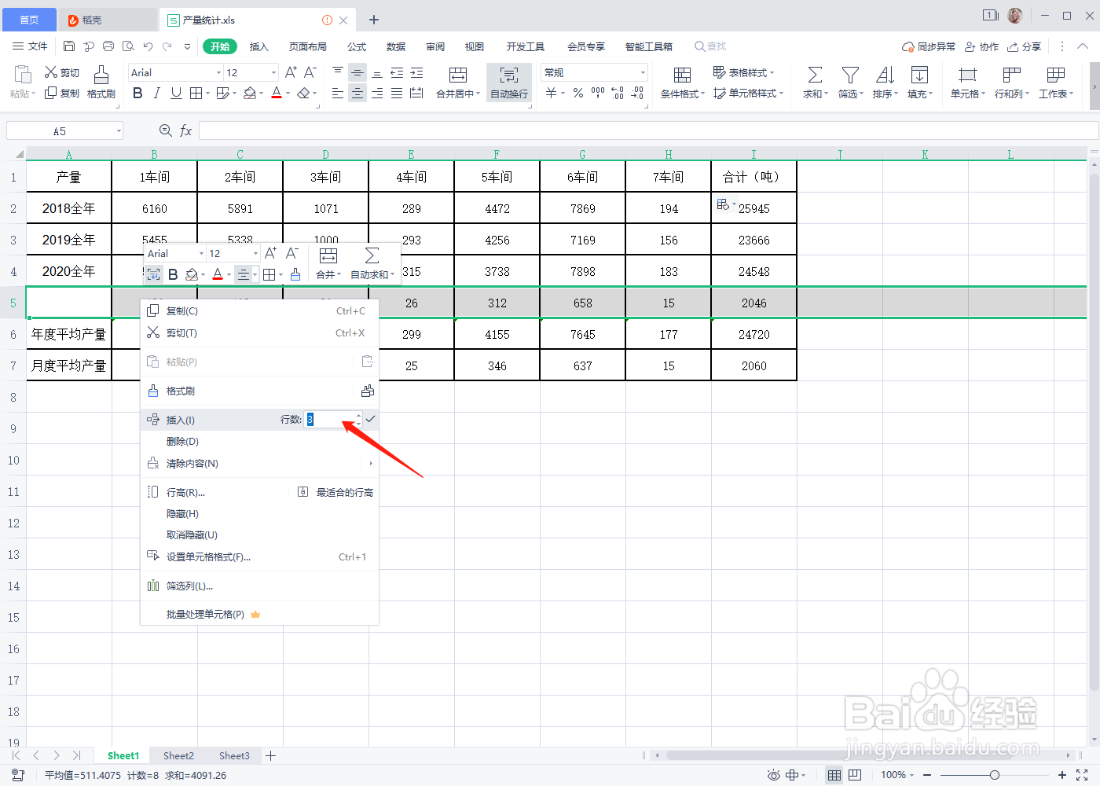Click Best Fit Row Height (最适合的行高)
Image resolution: width=1100 pixels, height=786 pixels.
(x=335, y=492)
